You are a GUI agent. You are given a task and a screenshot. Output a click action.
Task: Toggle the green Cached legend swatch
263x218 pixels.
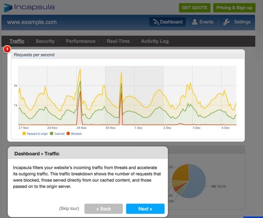[x=51, y=134]
